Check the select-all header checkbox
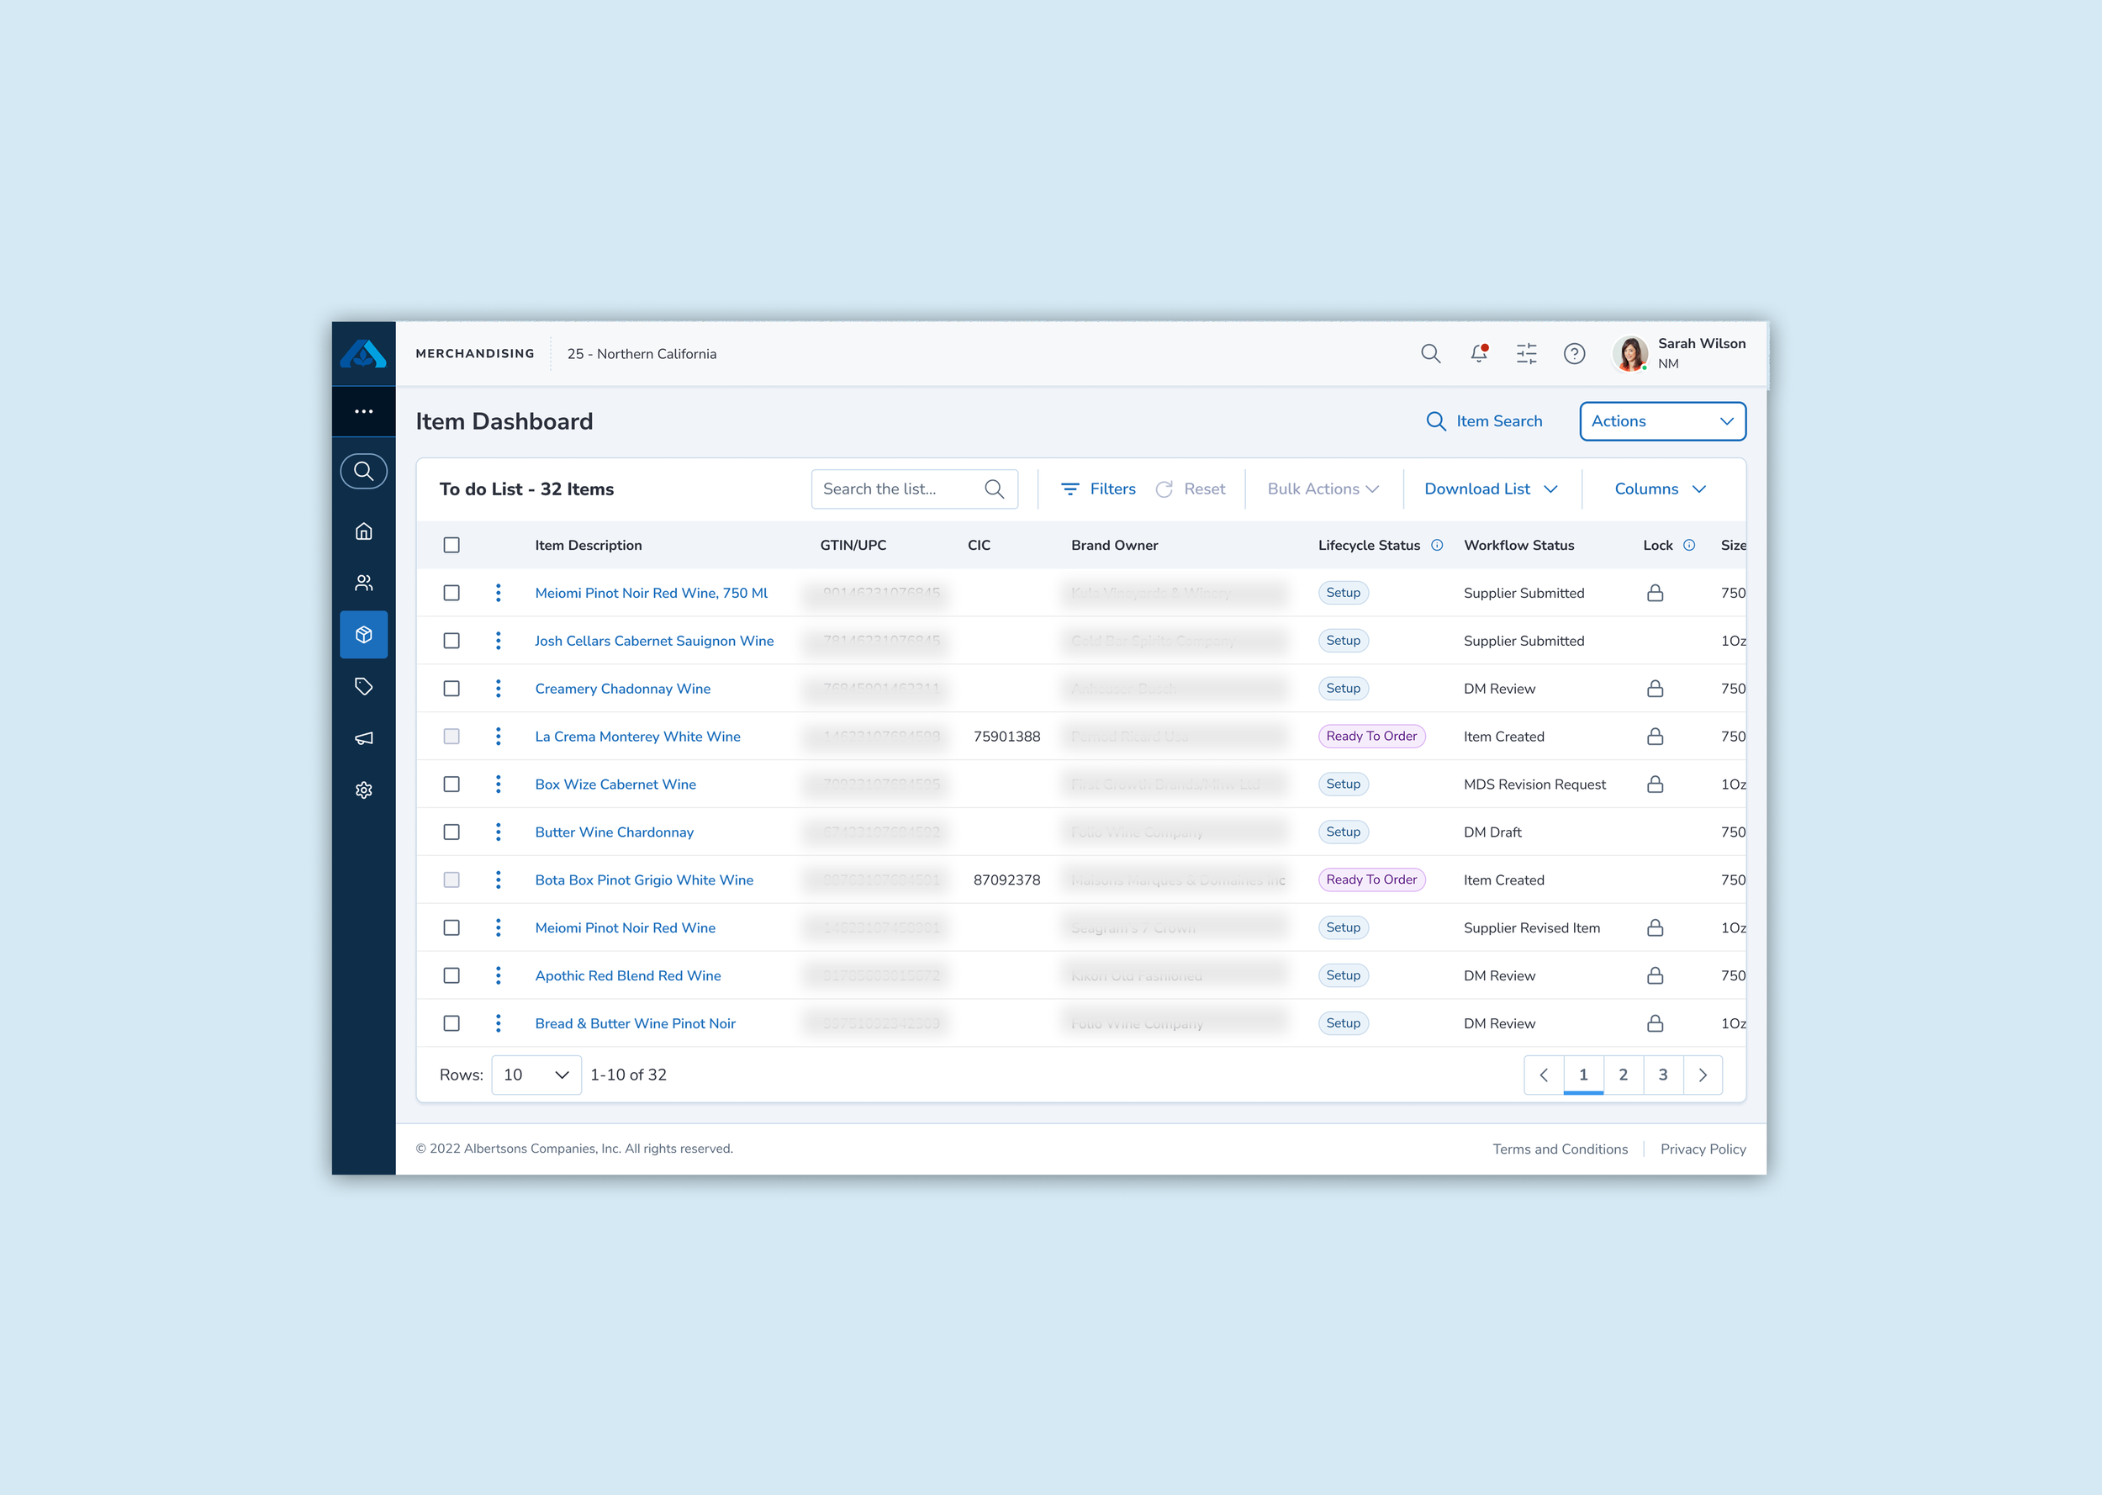The image size is (2102, 1495). pyautogui.click(x=451, y=545)
